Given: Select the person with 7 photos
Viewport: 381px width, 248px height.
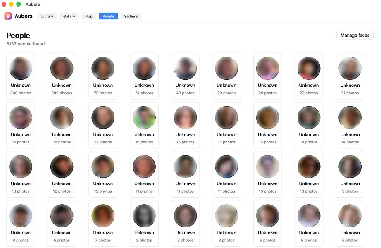Looking at the screenshot, I should [x=103, y=224].
